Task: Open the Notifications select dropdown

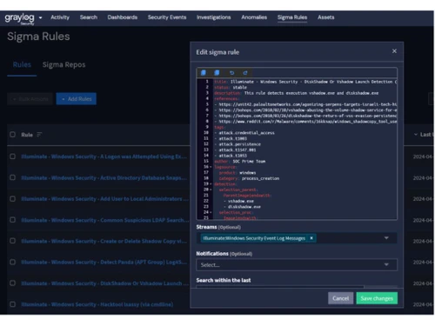Action: pos(297,264)
